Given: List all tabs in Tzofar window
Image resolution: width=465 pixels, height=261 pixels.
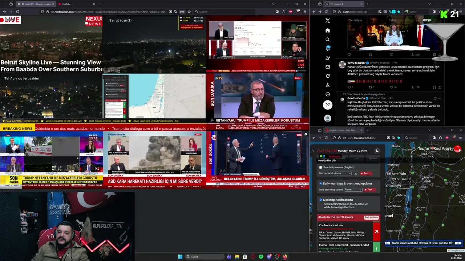Looking at the screenshot, I should tap(429, 130).
